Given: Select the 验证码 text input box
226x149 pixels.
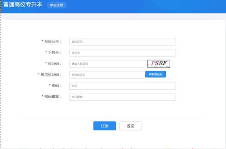Looking at the screenshot, I should pos(107,64).
